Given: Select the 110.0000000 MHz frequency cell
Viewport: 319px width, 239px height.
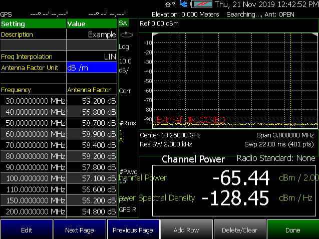Looking at the screenshot, I should (34, 189).
